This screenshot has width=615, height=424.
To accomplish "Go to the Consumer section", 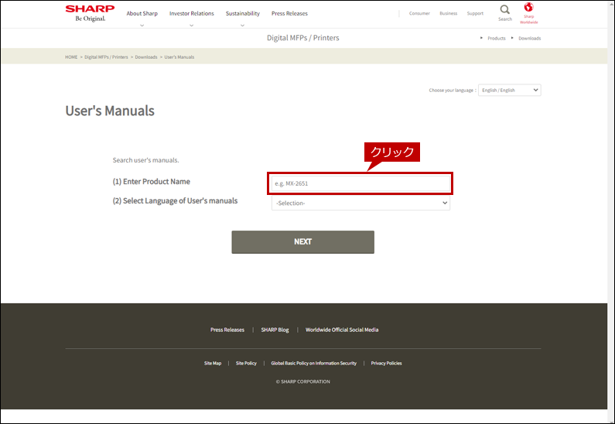I will pos(419,13).
